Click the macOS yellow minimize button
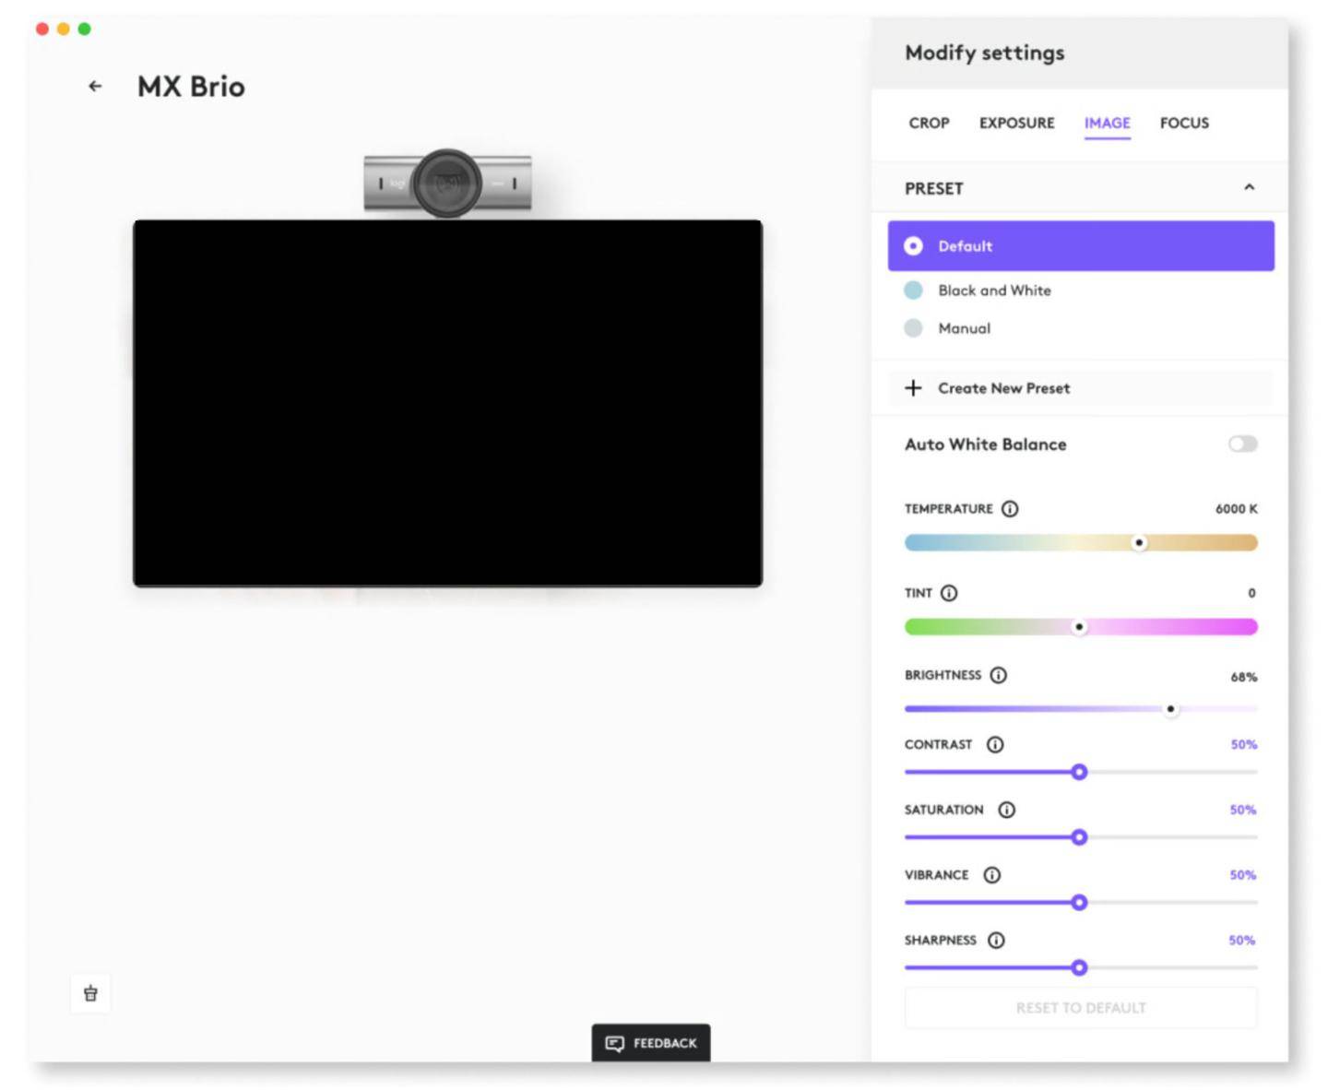The image size is (1328, 1090). pos(64,29)
